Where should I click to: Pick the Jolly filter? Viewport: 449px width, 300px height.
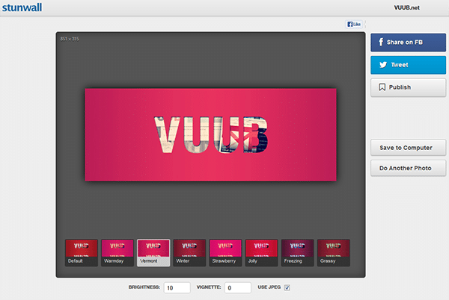[x=261, y=252]
